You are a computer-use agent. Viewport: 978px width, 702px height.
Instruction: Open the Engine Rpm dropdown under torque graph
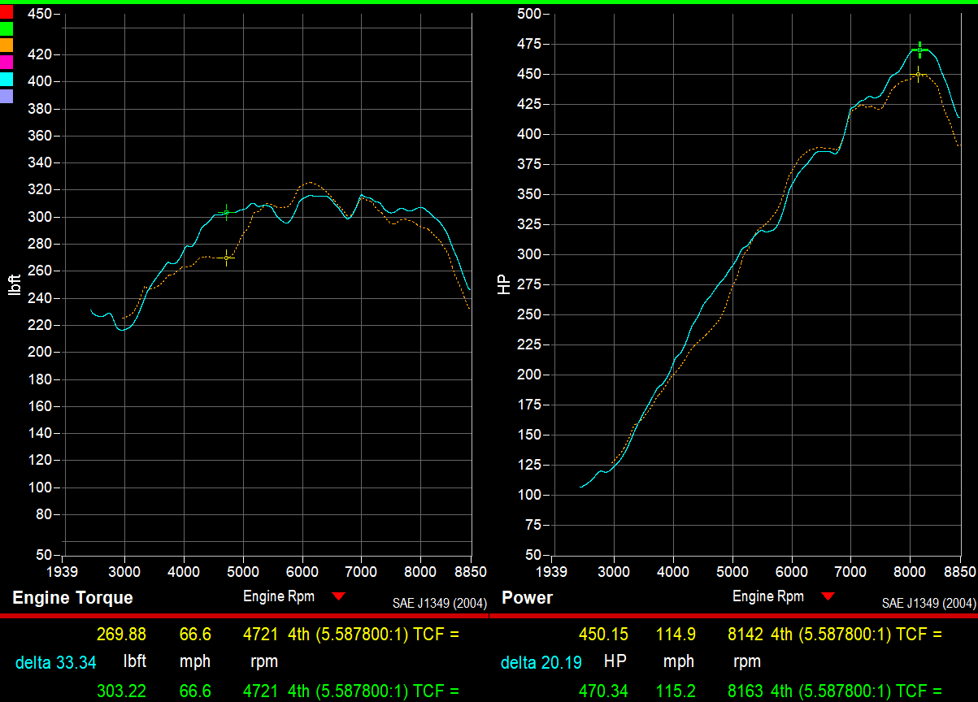339,597
